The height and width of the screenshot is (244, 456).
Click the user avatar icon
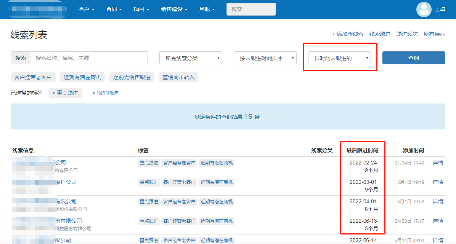(x=424, y=9)
